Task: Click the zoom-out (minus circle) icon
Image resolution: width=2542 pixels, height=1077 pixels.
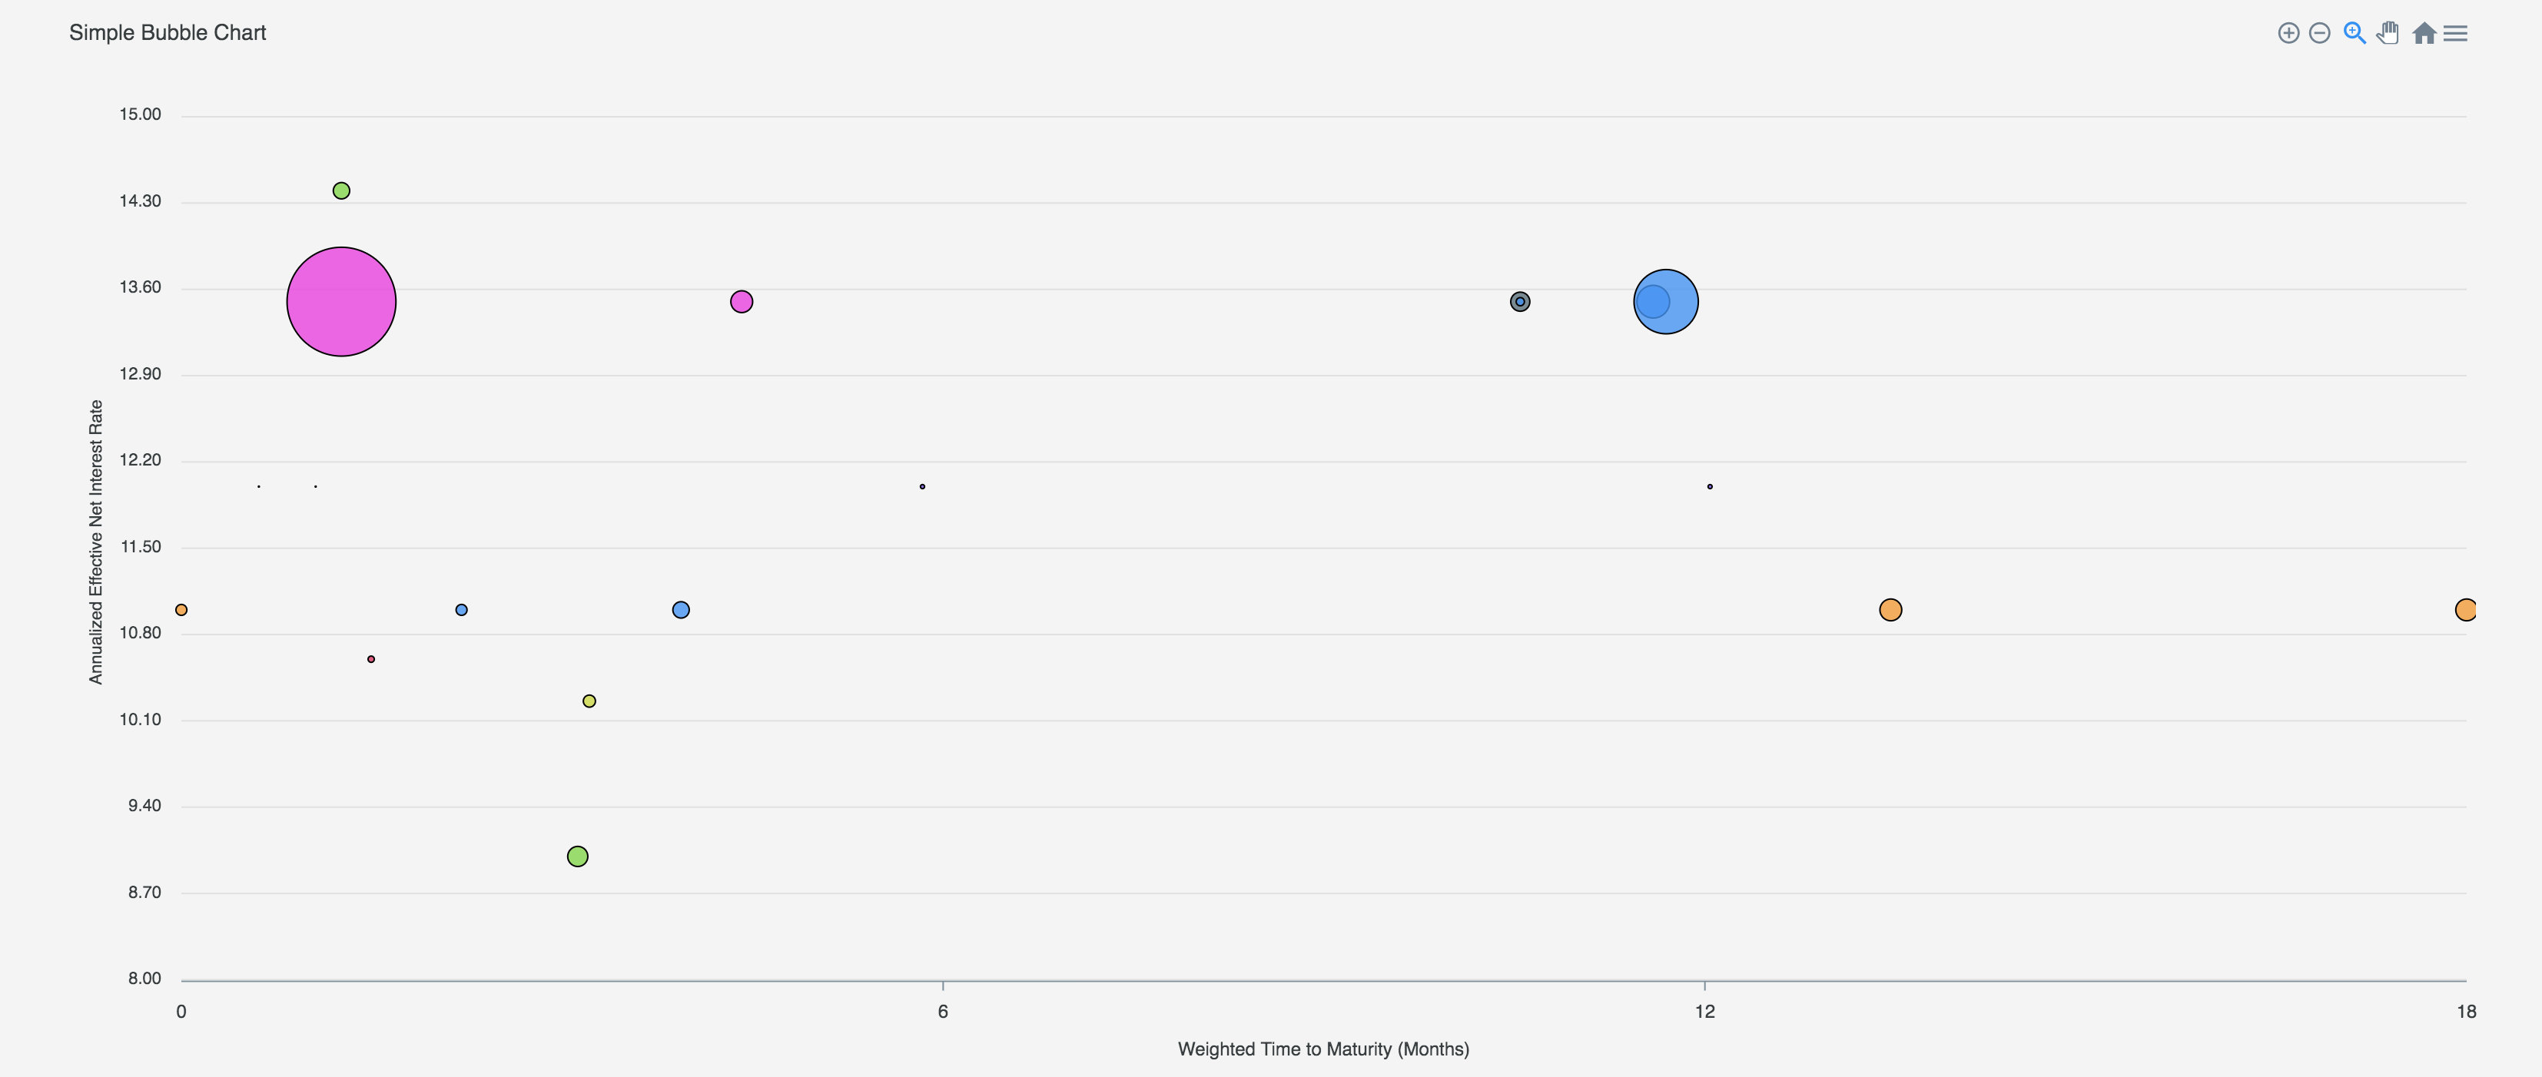Action: pyautogui.click(x=2321, y=32)
